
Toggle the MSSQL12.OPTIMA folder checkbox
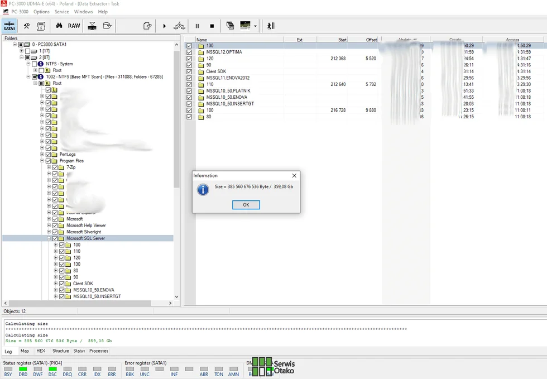[189, 52]
